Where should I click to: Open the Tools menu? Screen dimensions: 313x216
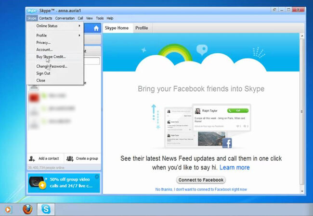100,18
